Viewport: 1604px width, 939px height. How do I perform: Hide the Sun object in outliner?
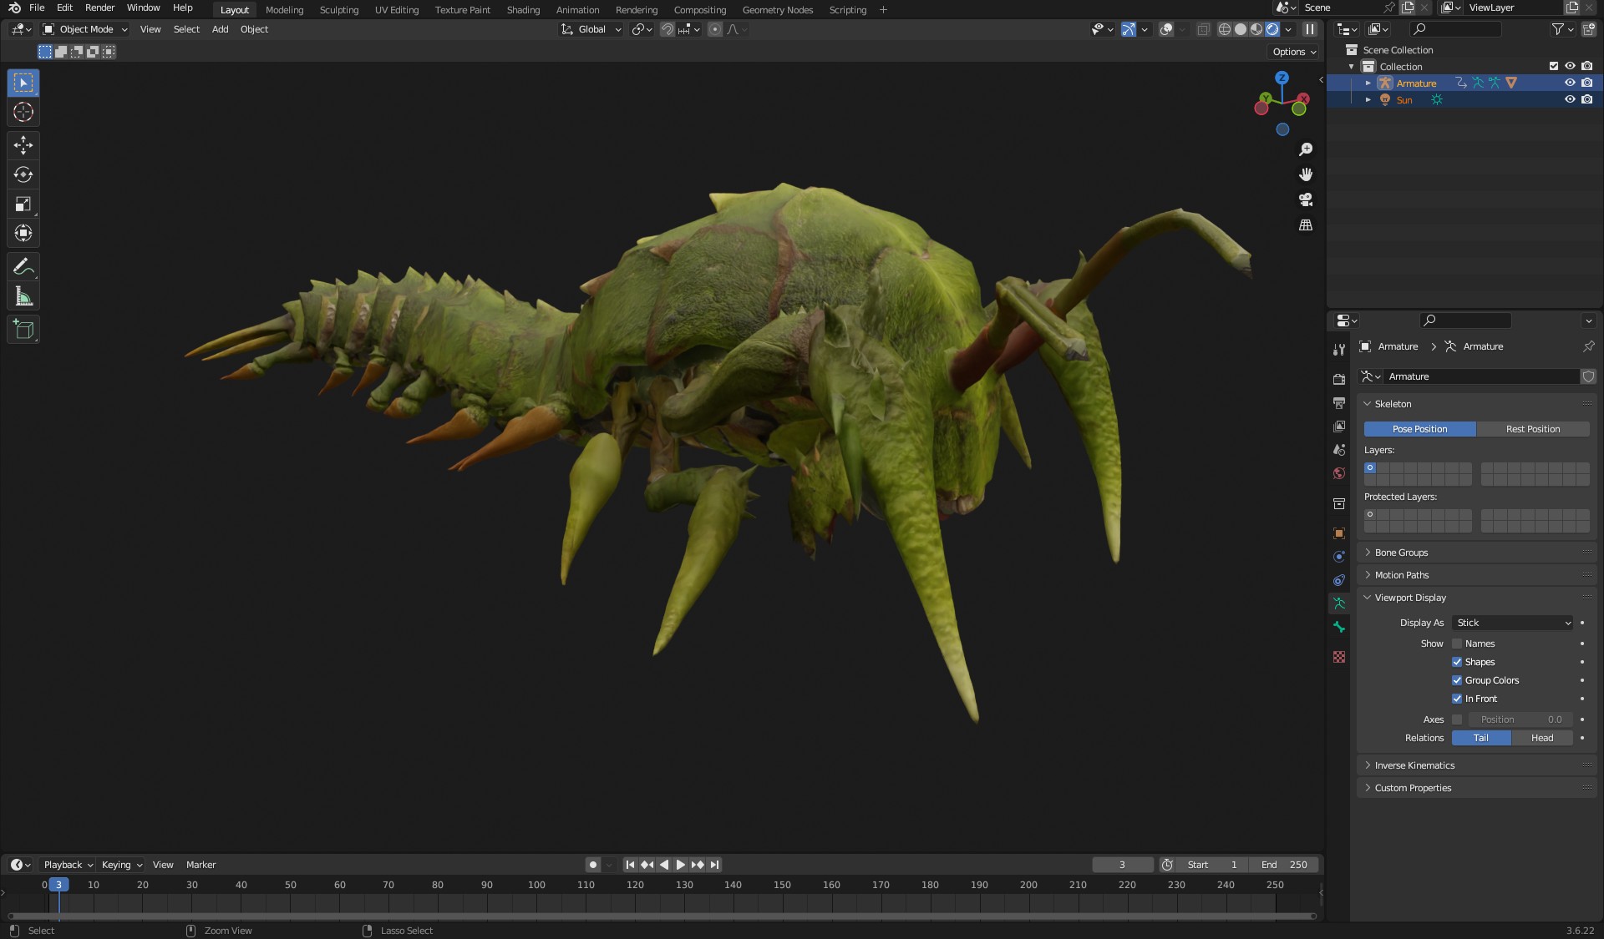pyautogui.click(x=1570, y=99)
